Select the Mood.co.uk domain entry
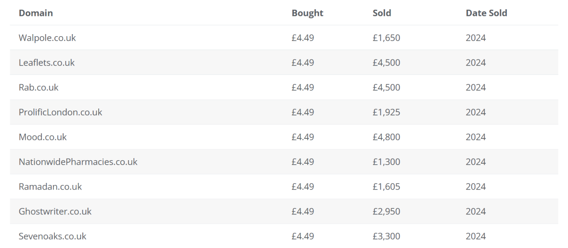This screenshot has height=248, width=568. click(x=43, y=137)
